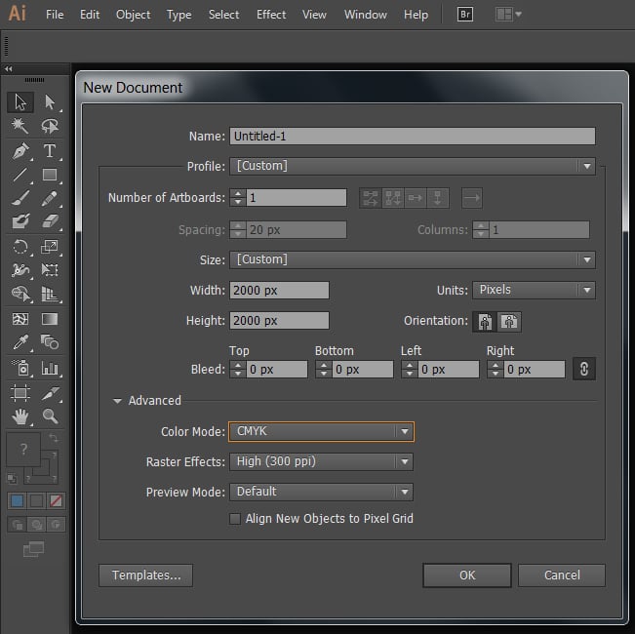635x634 pixels.
Task: Toggle the bleed link chain button
Action: [584, 370]
